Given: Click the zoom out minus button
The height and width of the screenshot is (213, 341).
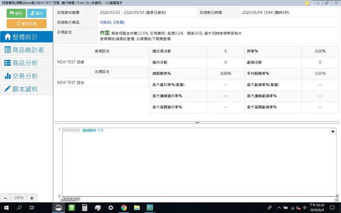Looking at the screenshot, I should pos(5,198).
